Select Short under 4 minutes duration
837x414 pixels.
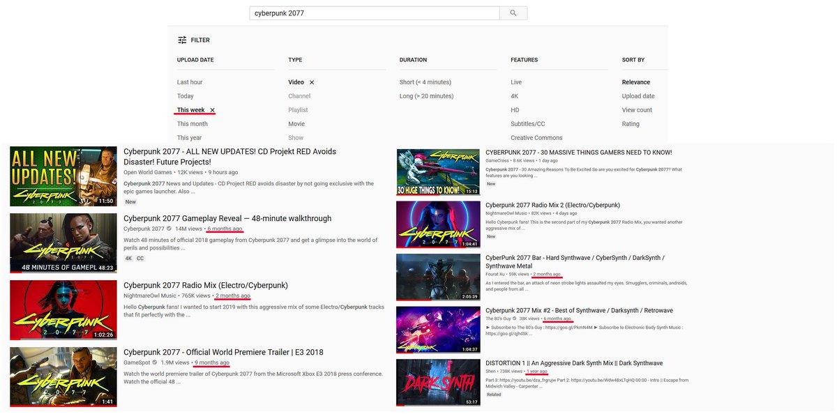click(425, 82)
